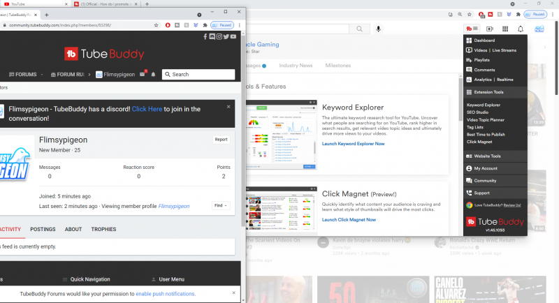The image size is (559, 303).
Task: Click the forum Search input field
Action: pos(198,74)
